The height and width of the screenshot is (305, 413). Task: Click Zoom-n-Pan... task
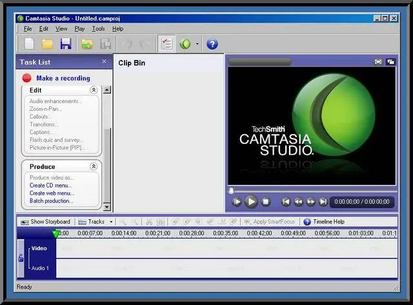46,109
